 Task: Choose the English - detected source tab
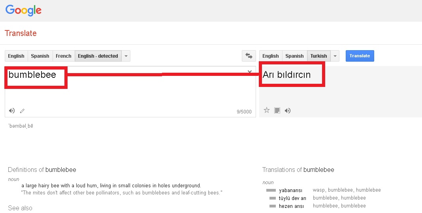pos(98,56)
